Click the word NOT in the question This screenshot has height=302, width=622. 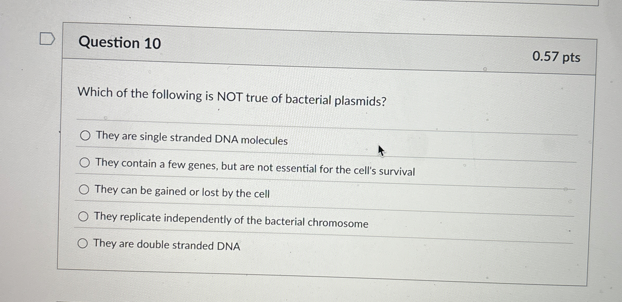230,97
